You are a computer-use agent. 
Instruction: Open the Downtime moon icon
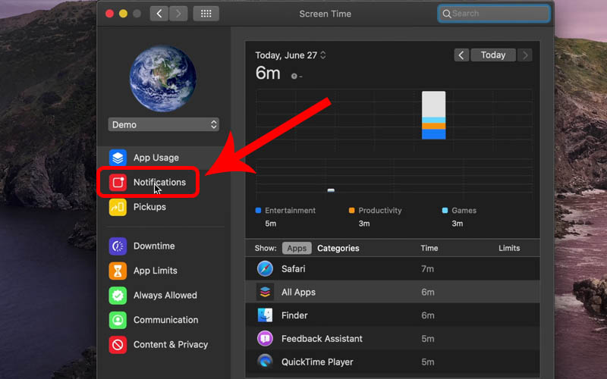[118, 246]
